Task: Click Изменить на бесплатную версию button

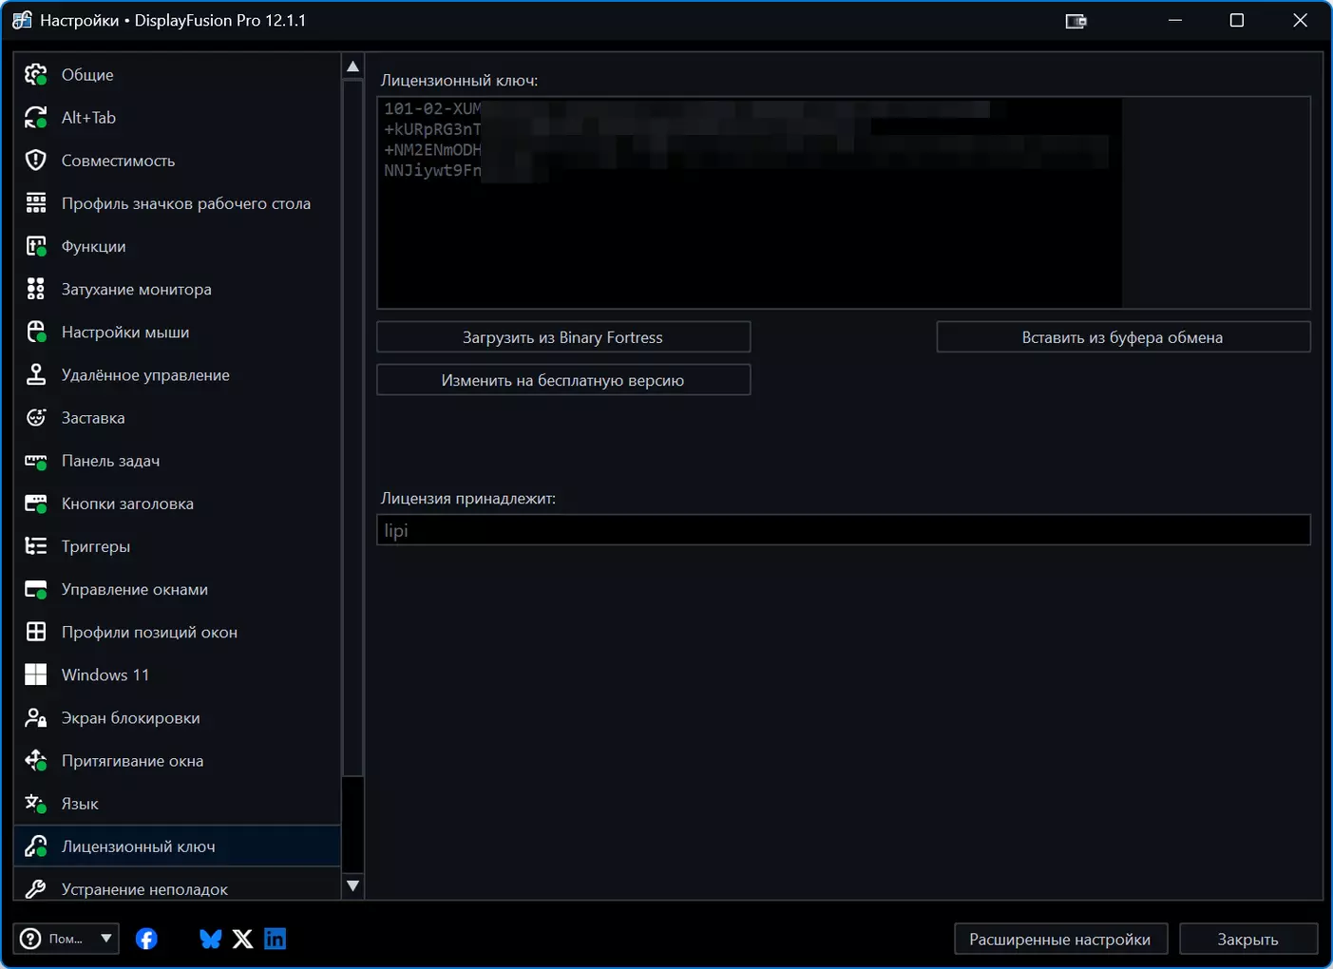Action: coord(563,380)
